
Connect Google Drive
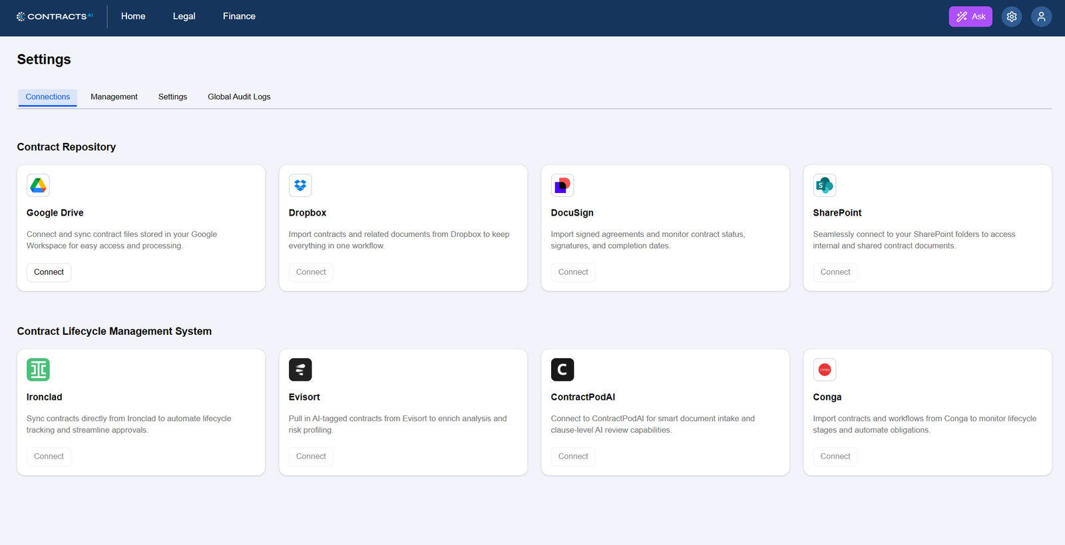click(x=49, y=272)
